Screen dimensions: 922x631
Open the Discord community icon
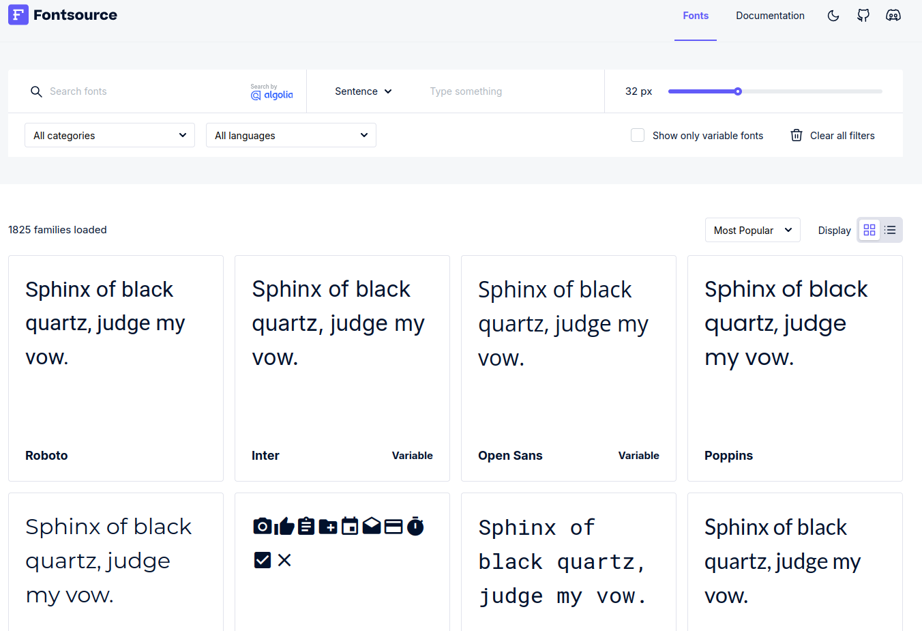point(893,16)
